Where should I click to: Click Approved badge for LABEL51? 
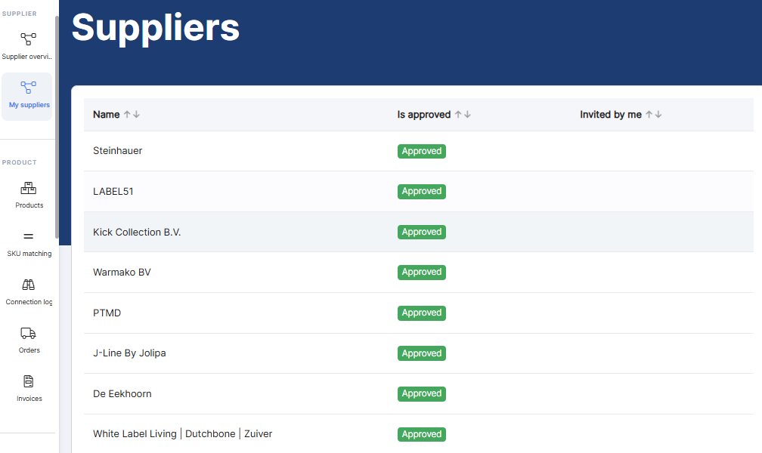coord(421,191)
